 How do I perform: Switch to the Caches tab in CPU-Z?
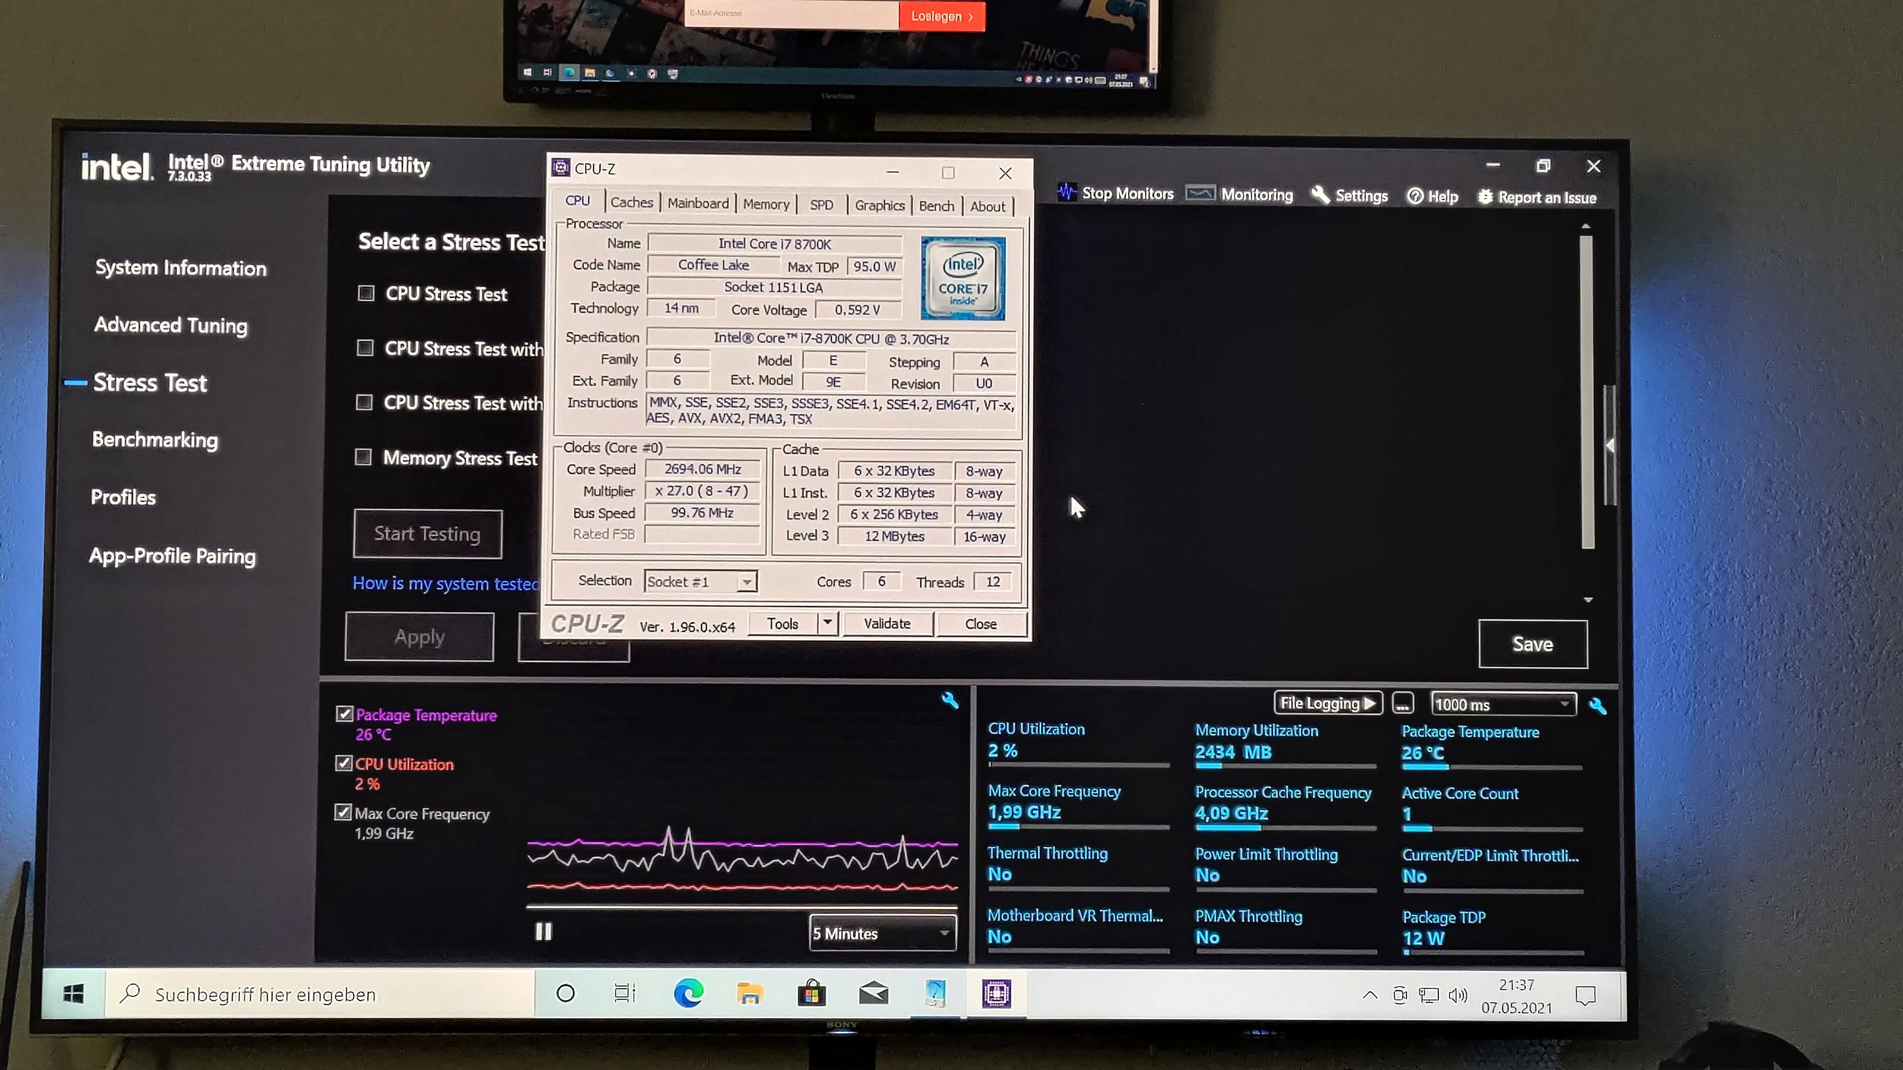pos(632,202)
